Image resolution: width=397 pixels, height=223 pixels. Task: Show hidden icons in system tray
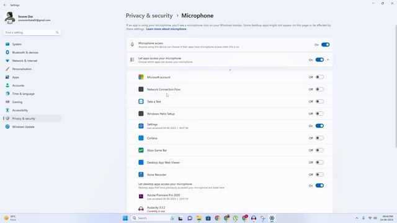click(x=357, y=218)
